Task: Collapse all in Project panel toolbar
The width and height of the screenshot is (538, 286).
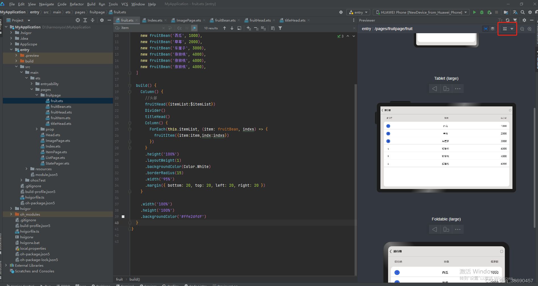Action: tap(93, 20)
